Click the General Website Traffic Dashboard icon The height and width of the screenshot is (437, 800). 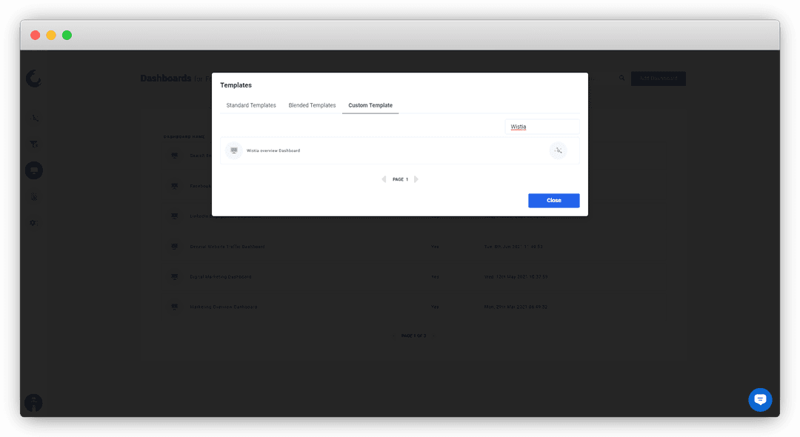coord(175,247)
